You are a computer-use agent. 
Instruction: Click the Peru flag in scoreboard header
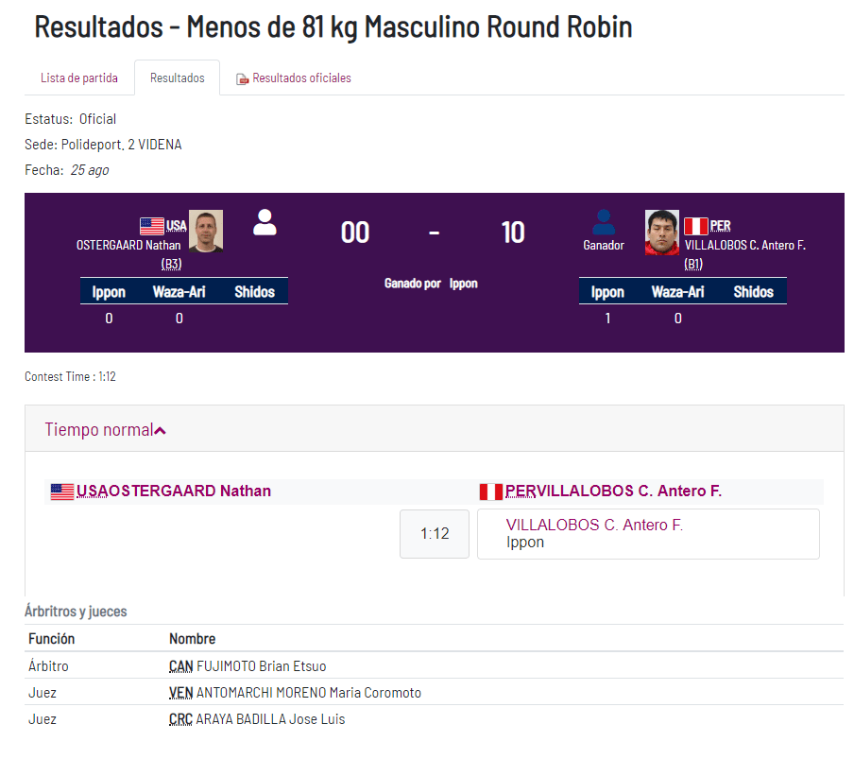click(695, 226)
